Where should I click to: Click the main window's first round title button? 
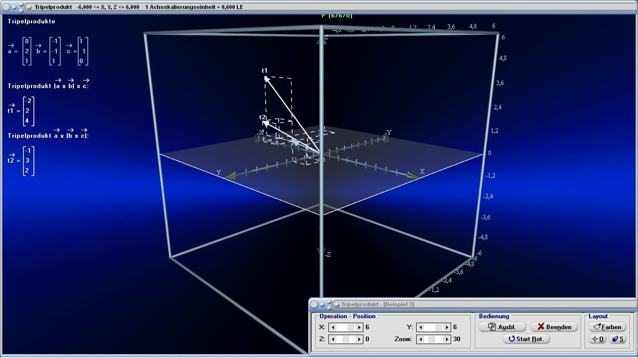pos(6,7)
